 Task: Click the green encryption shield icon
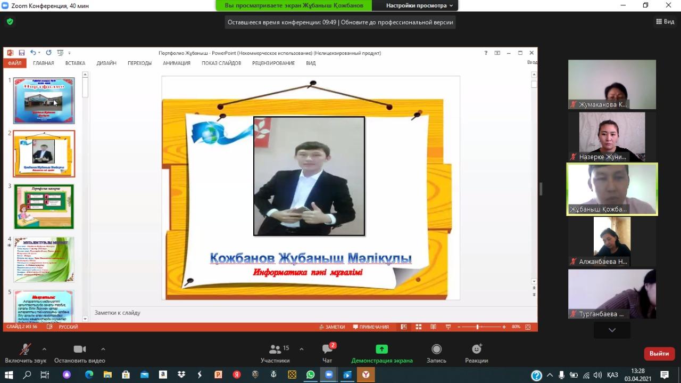(x=10, y=22)
